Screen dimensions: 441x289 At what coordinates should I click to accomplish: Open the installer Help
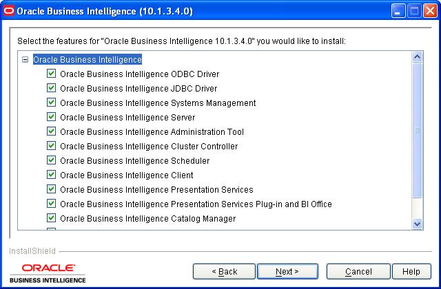(411, 271)
